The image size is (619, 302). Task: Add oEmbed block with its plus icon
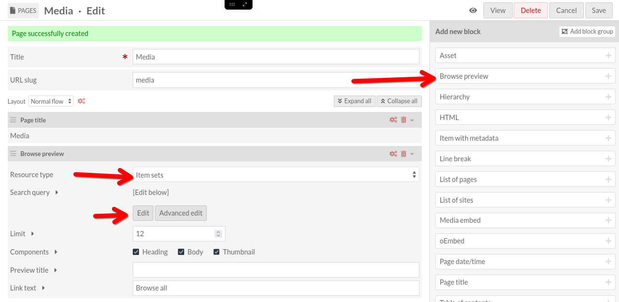[608, 241]
